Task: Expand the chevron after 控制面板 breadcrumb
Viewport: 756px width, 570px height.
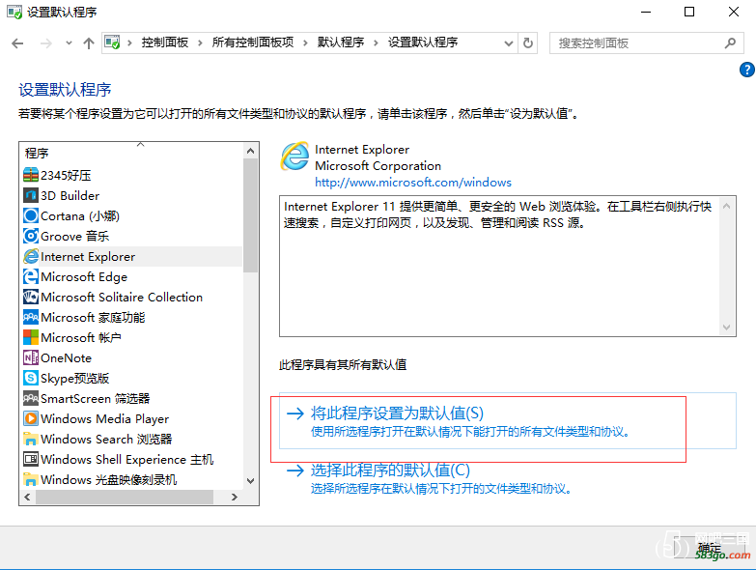Action: tap(200, 43)
